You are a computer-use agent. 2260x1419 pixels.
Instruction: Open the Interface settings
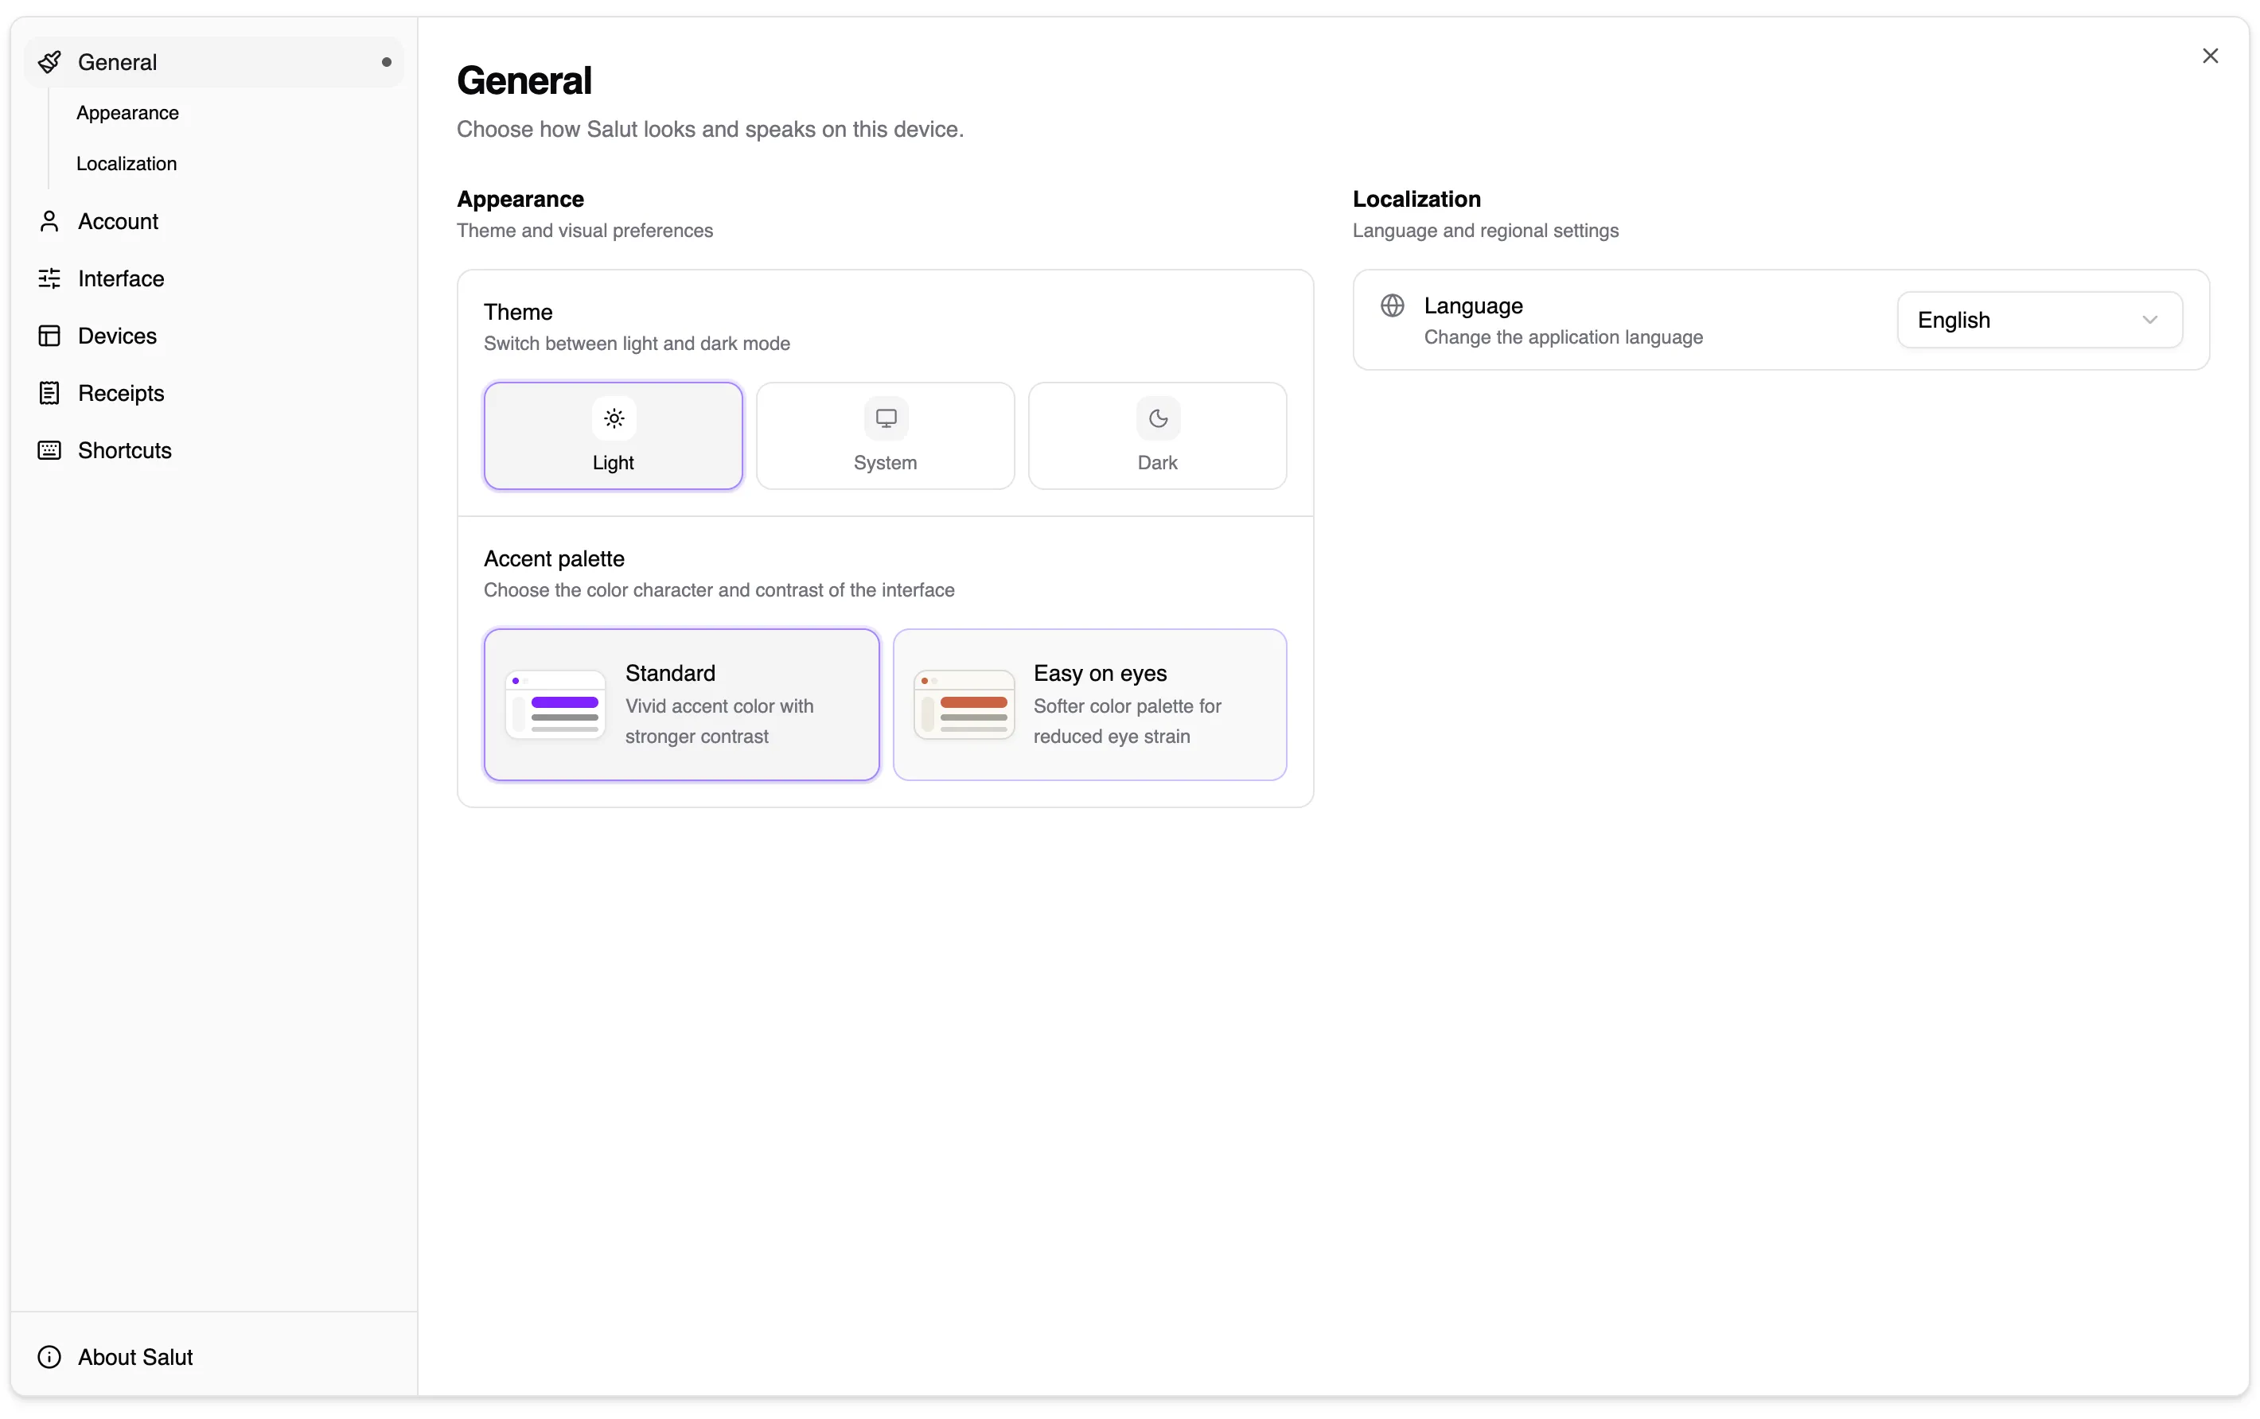(214, 278)
